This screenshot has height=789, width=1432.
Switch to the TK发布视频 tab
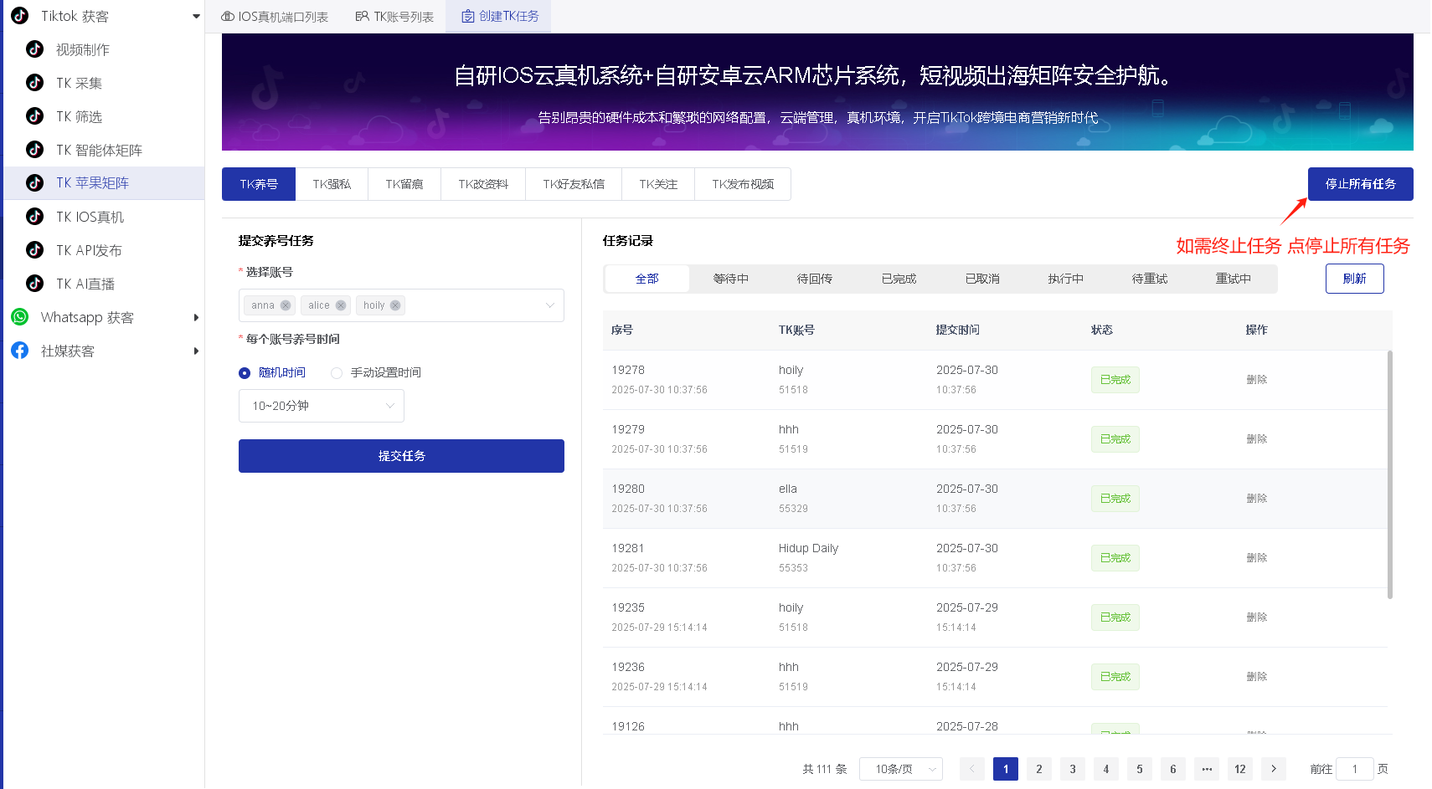(x=742, y=184)
